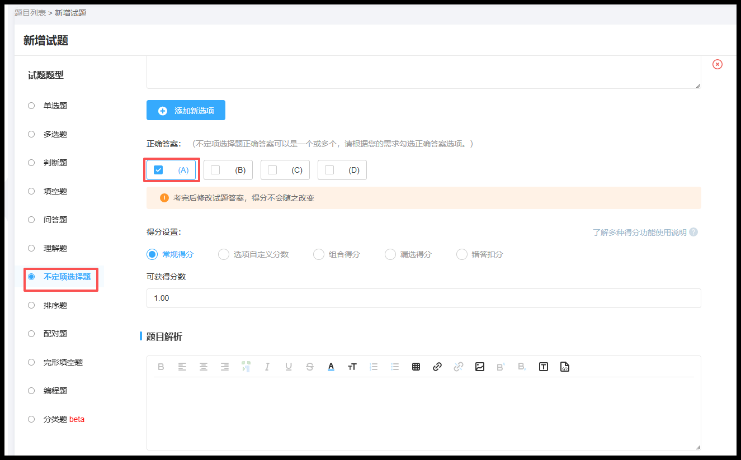
Task: Toggle underline formatting in 题目解析 toolbar
Action: coord(289,367)
